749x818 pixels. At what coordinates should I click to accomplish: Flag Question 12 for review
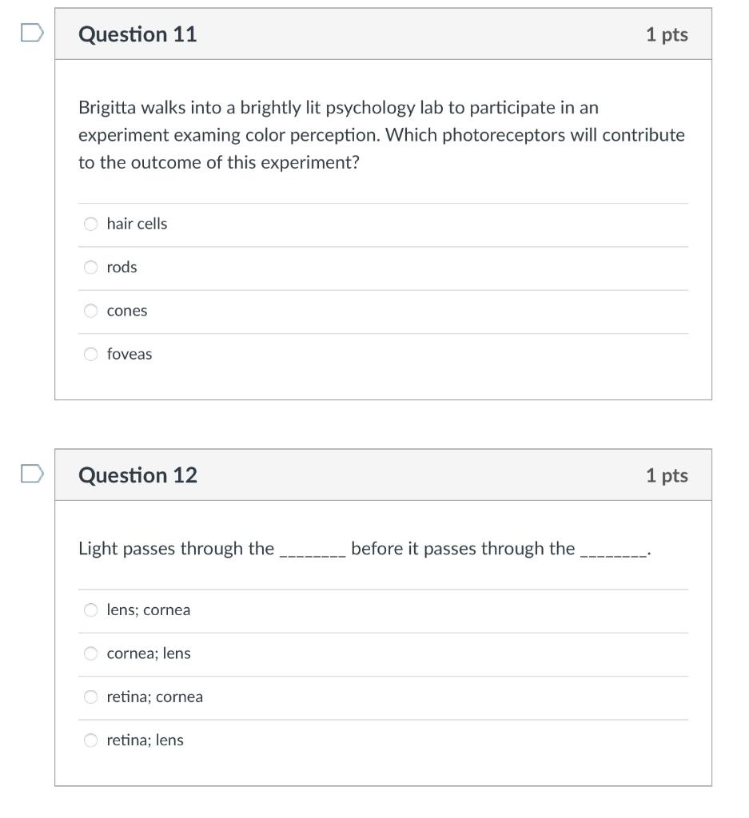(x=32, y=474)
